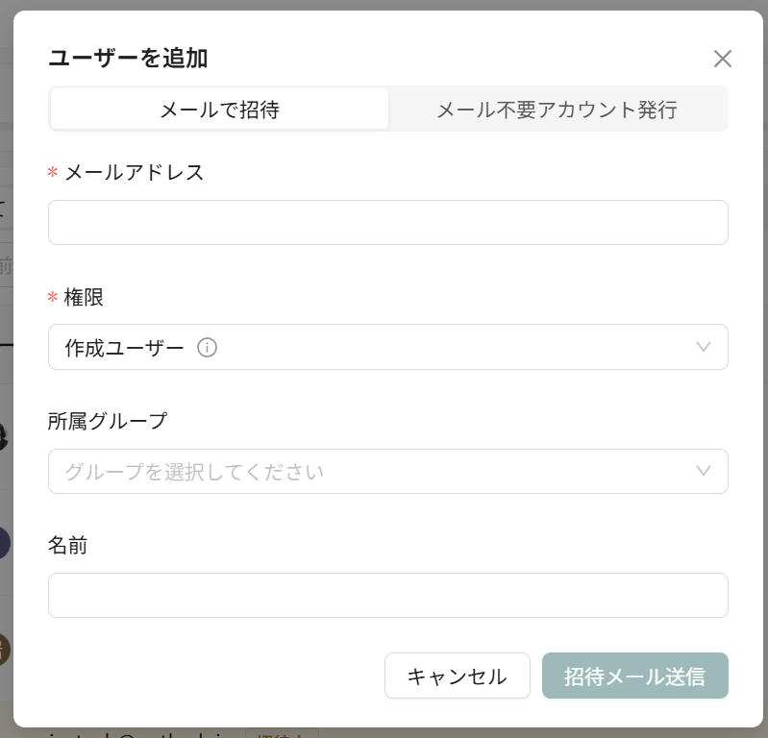Open the グループを選択してください dropdown
The width and height of the screenshot is (768, 738).
pos(388,471)
